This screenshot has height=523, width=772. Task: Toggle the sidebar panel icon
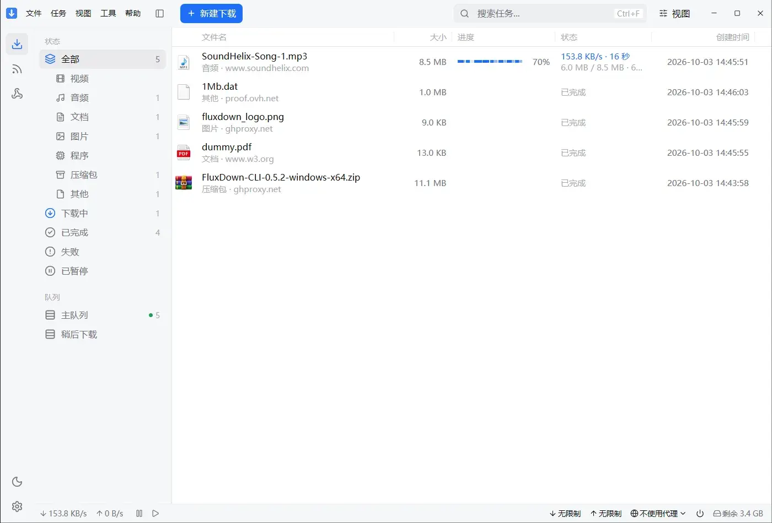pyautogui.click(x=160, y=13)
